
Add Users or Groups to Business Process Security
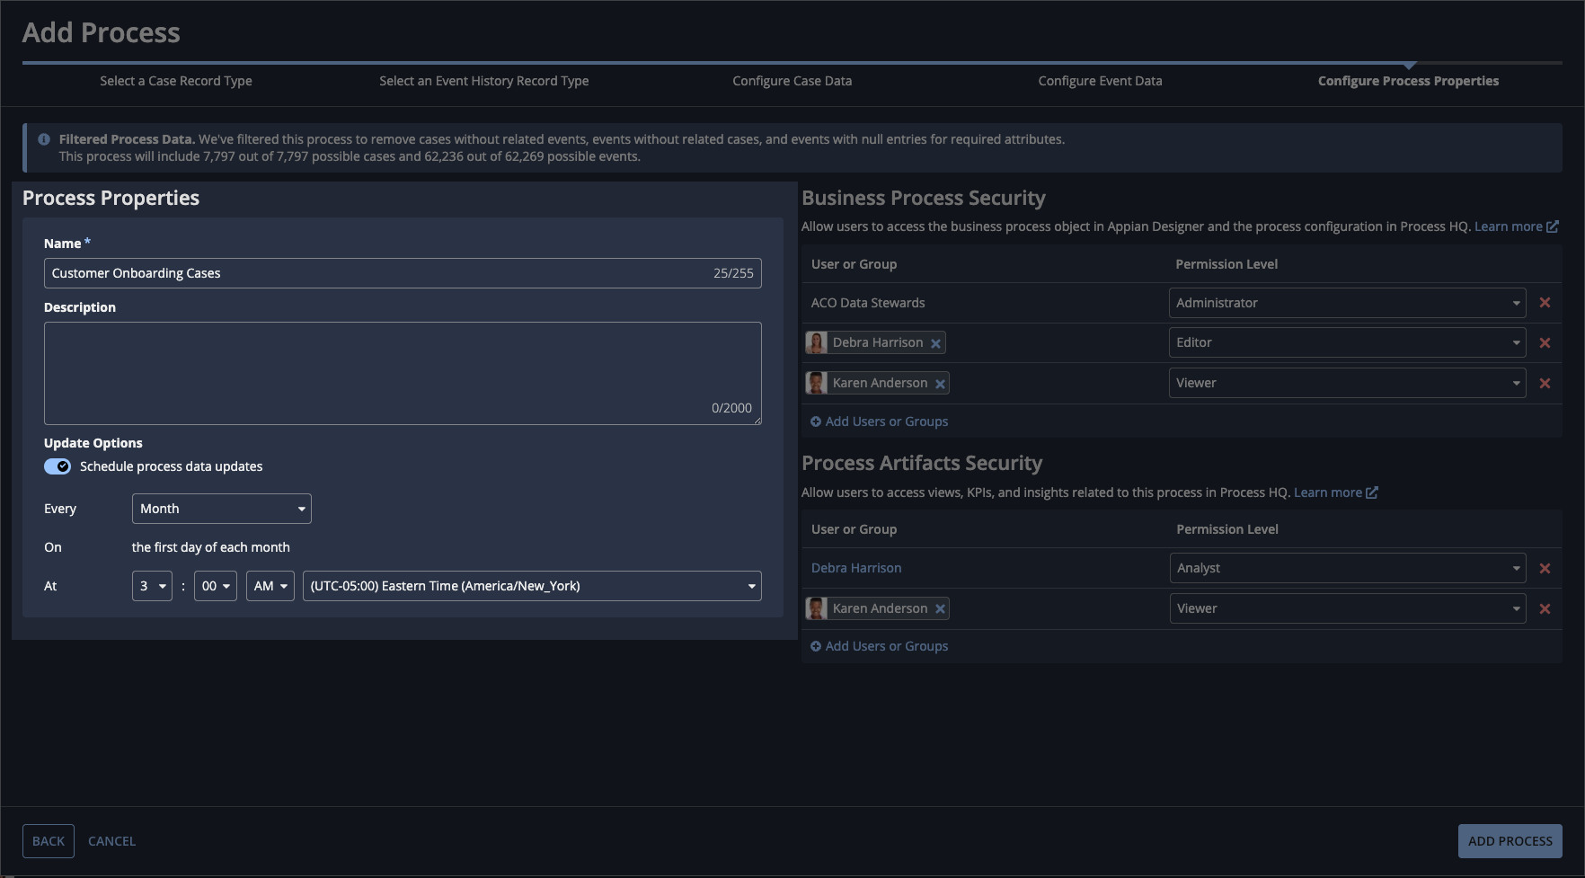pyautogui.click(x=880, y=421)
